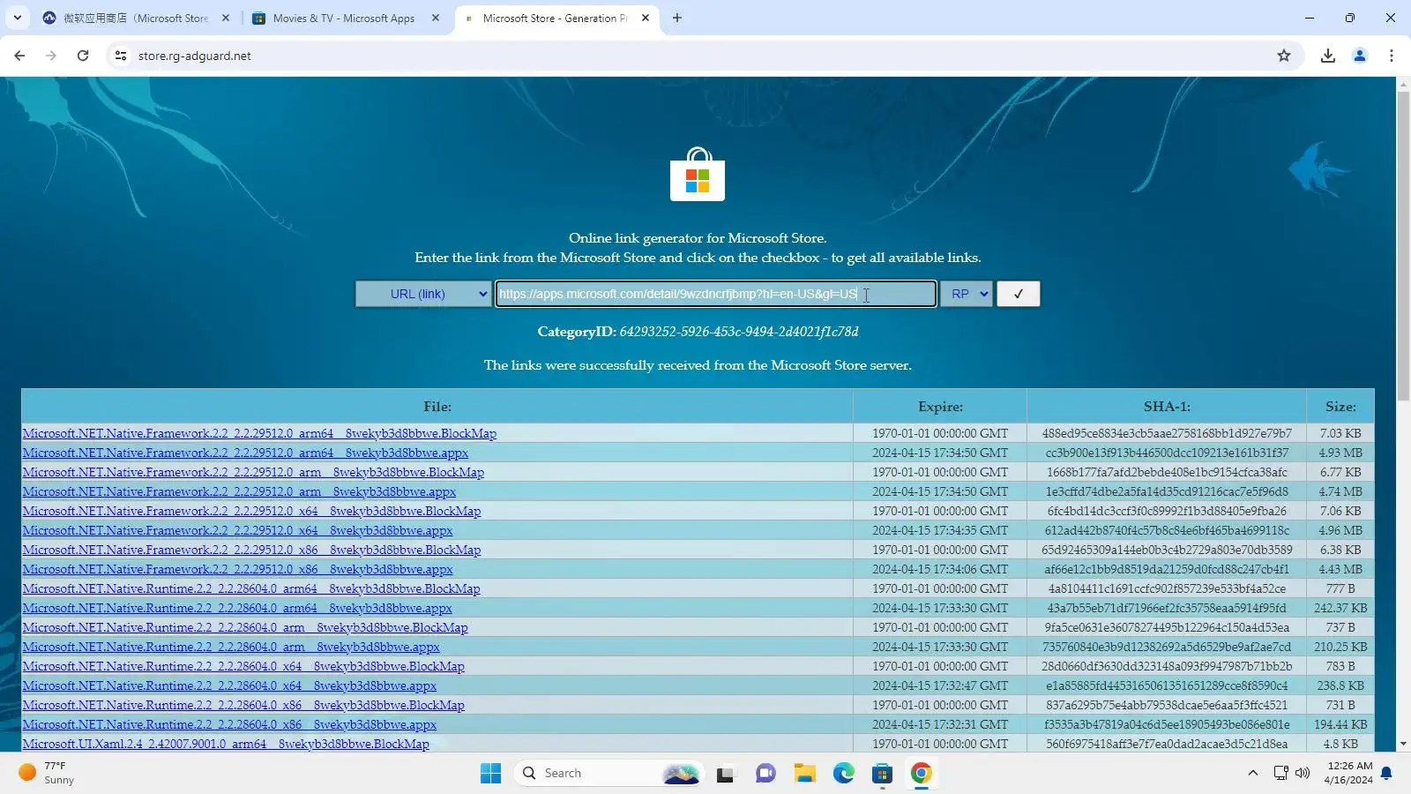Screen dimensions: 1411x794
Task: Reload the current page
Action: (x=83, y=56)
